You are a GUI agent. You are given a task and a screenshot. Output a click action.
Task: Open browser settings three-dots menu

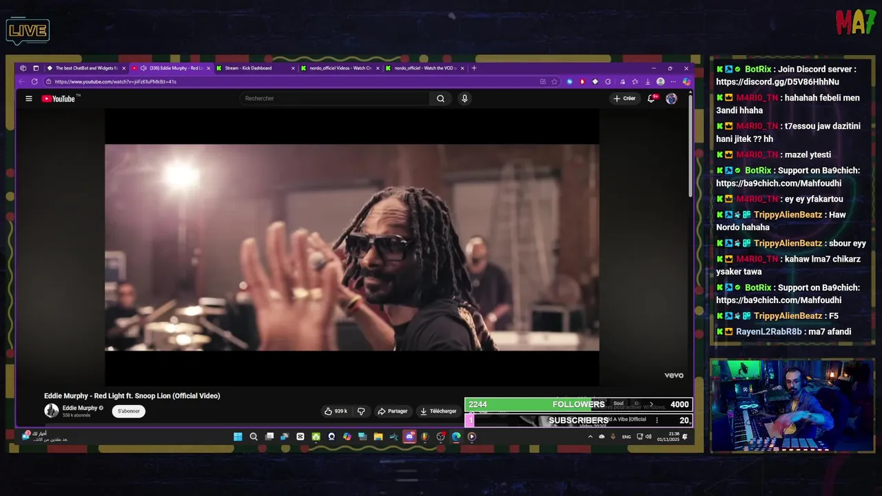click(x=673, y=81)
